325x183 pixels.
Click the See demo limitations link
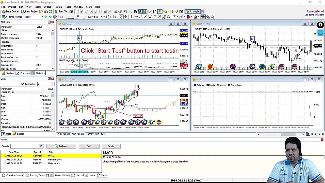coord(314,15)
